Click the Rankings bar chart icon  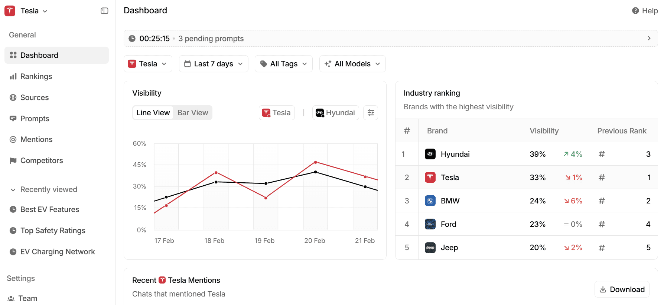tap(13, 76)
